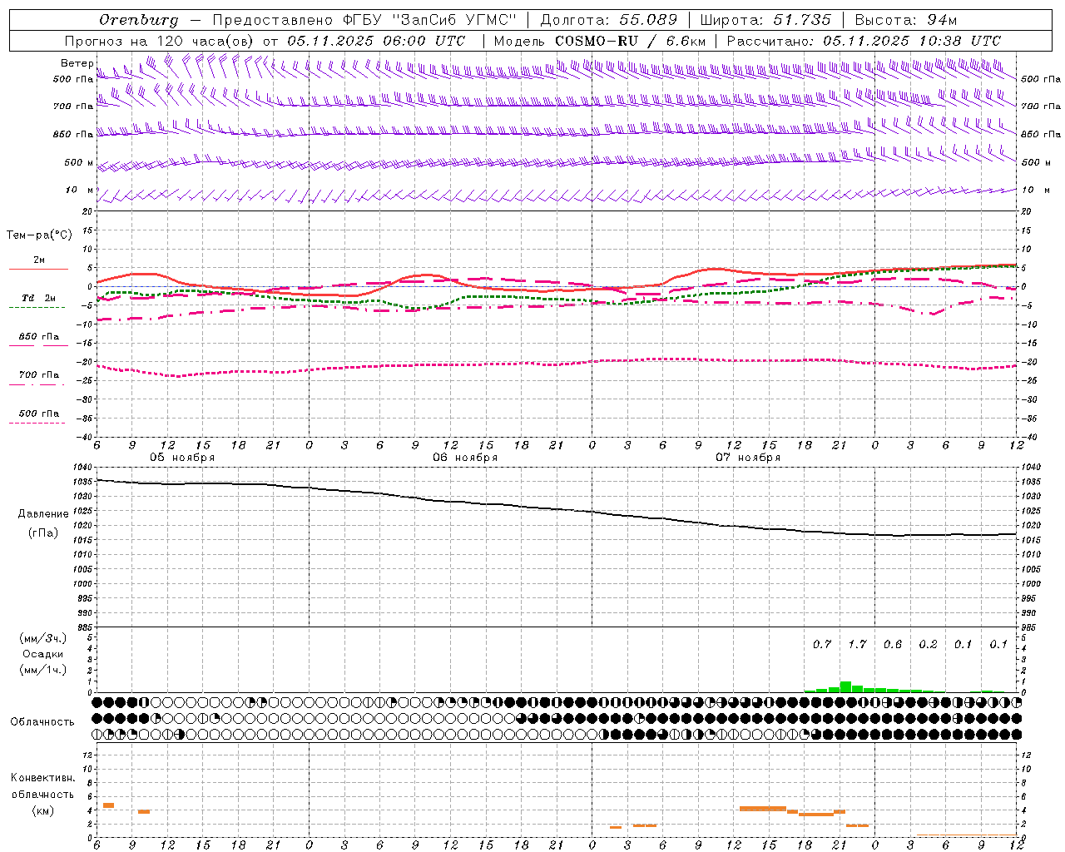1065x852 pixels.
Task: Click the "Давление" pressure panel label
Action: pyautogui.click(x=43, y=514)
